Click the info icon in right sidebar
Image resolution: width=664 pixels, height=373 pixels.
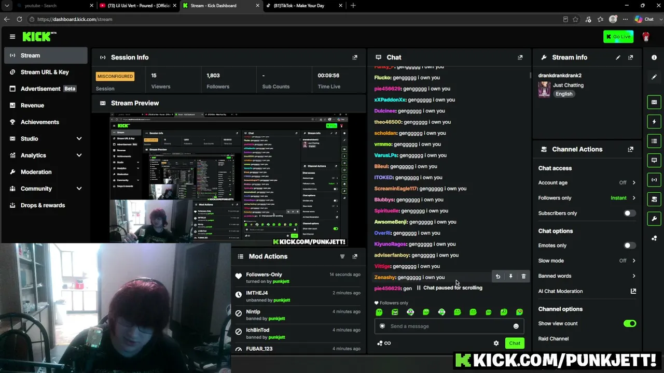pyautogui.click(x=654, y=58)
